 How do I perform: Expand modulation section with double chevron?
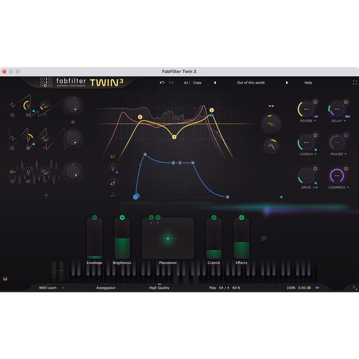tap(264, 238)
